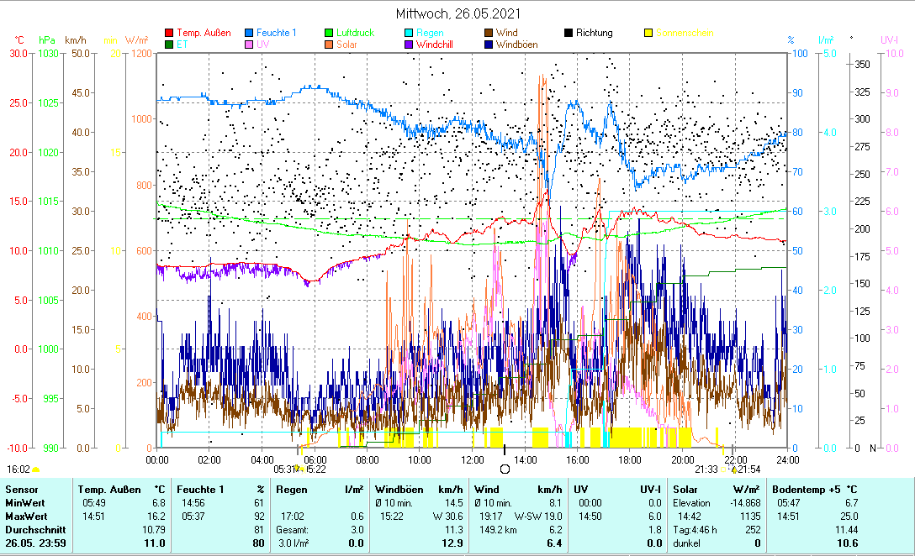Click the Bodentemp +5 column header
This screenshot has width=915, height=556.
805,489
